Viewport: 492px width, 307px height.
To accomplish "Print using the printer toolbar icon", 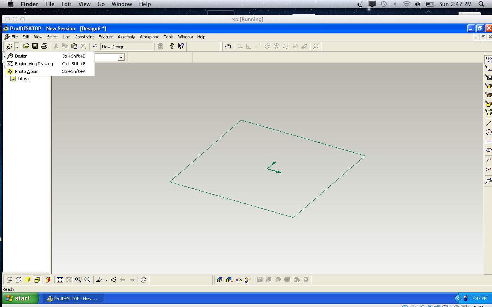I will click(44, 46).
